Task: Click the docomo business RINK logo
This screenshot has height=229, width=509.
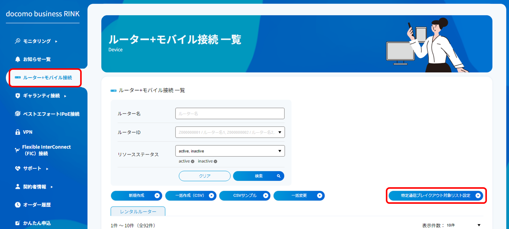Action: pyautogui.click(x=43, y=14)
